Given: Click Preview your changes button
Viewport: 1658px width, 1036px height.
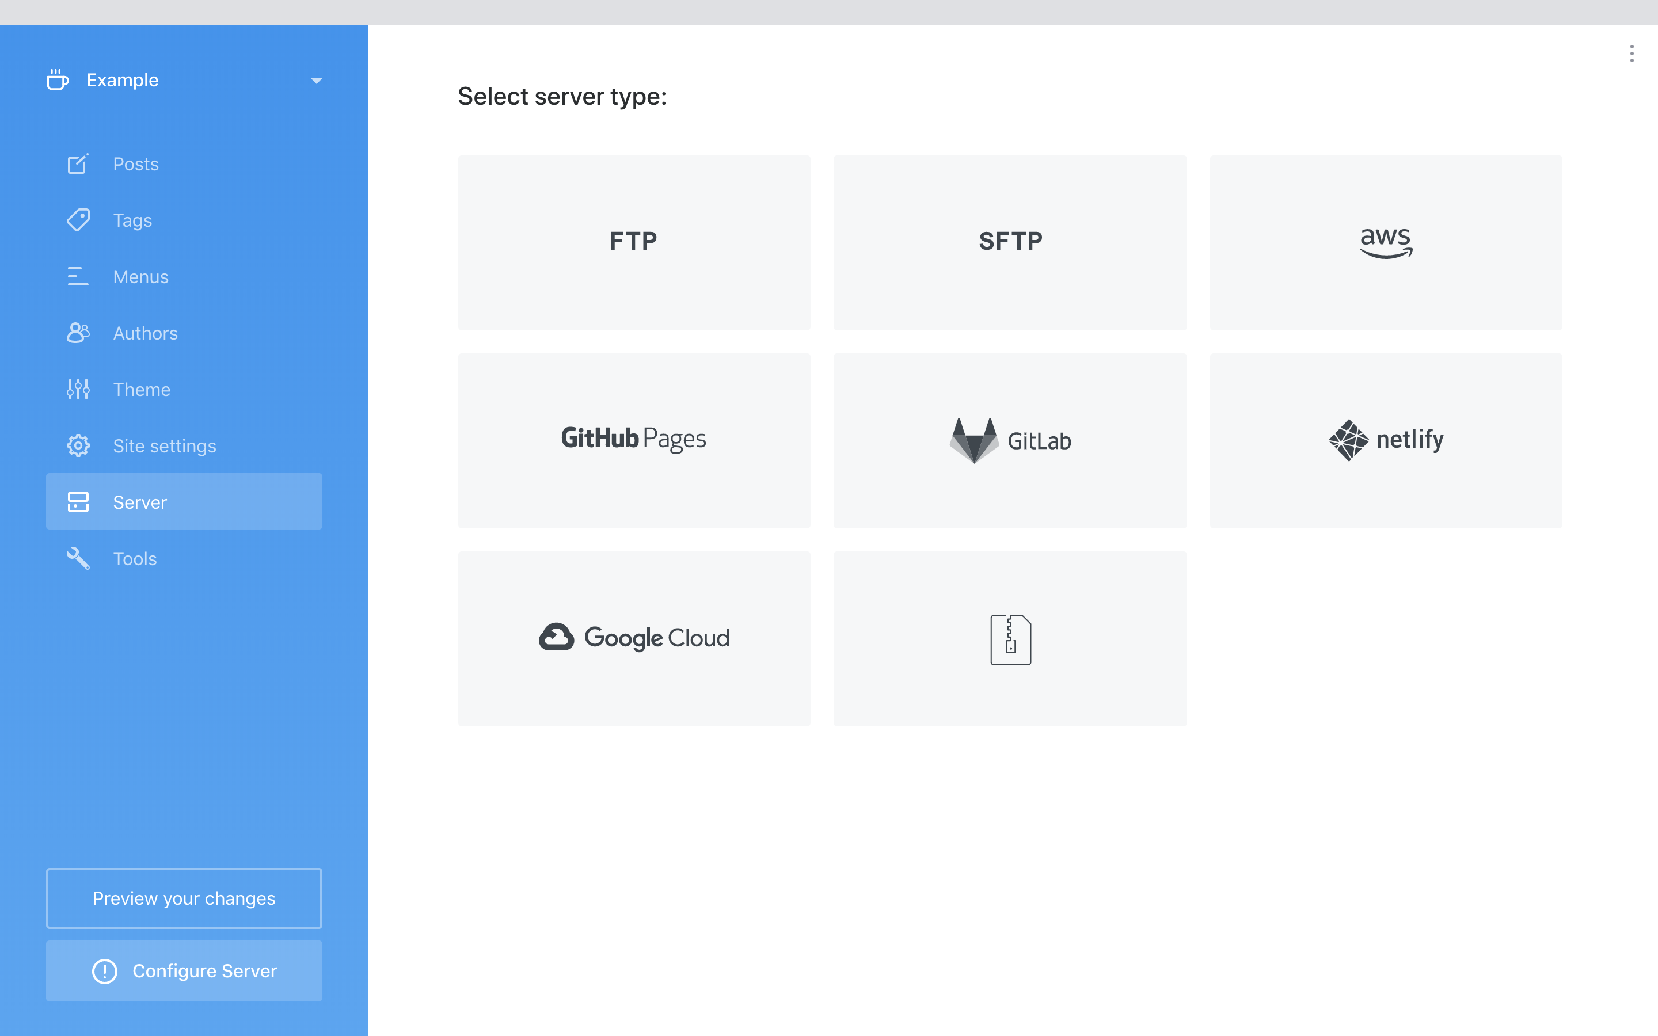Looking at the screenshot, I should 184,898.
